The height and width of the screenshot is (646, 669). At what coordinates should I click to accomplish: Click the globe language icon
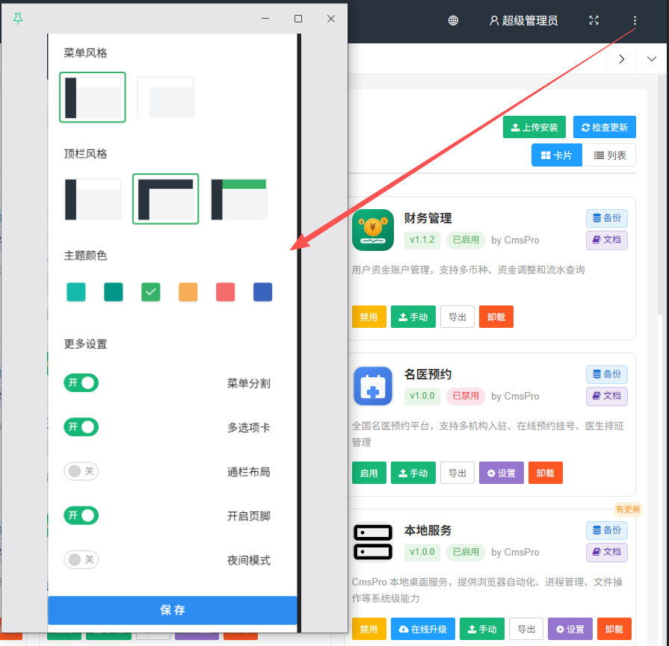[x=453, y=20]
